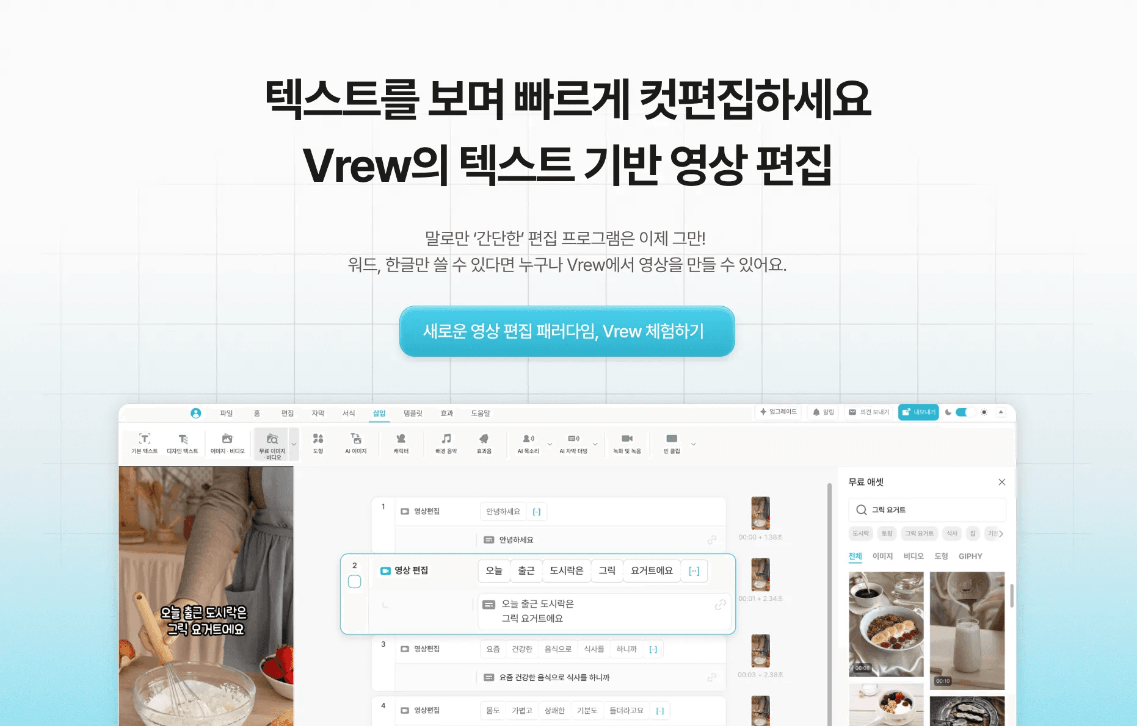Open 무료 이미지·비디오 free assets tool

click(272, 445)
